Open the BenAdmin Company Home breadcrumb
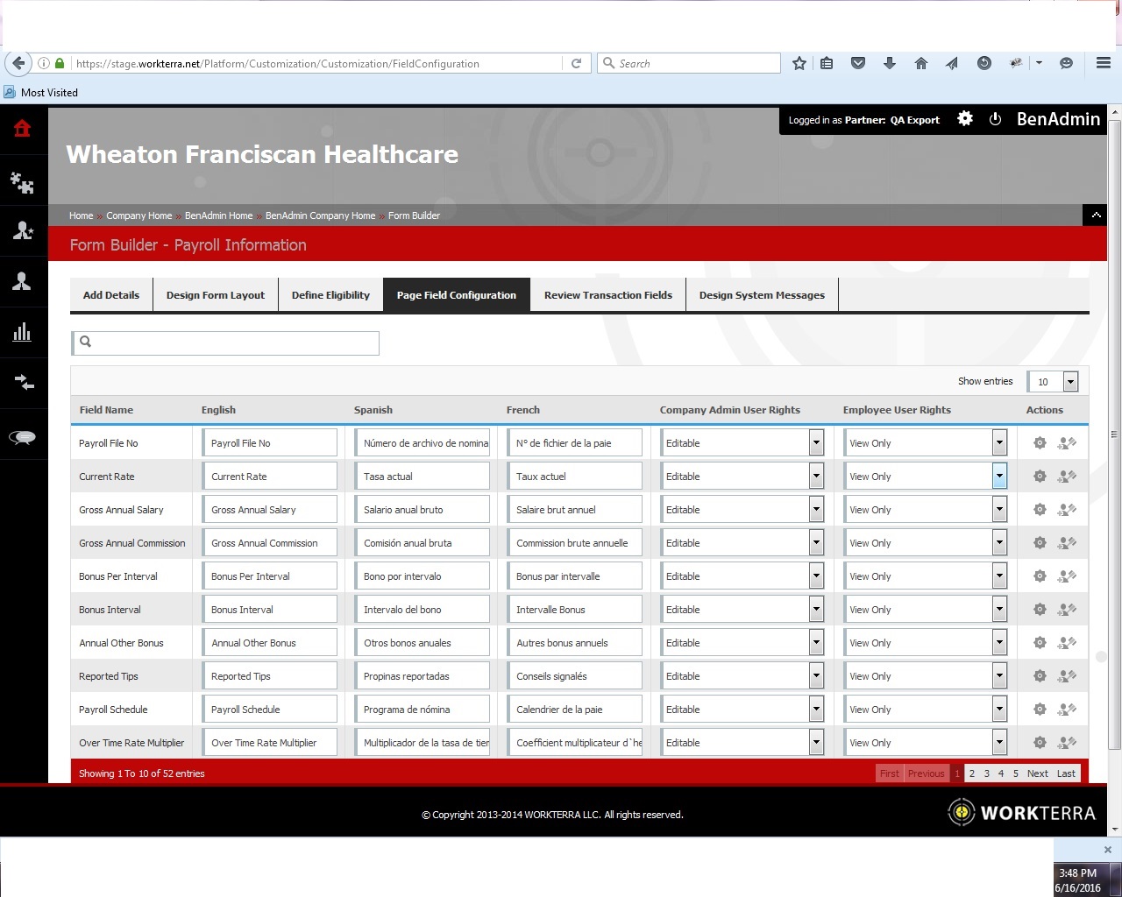The width and height of the screenshot is (1122, 897). coord(320,215)
